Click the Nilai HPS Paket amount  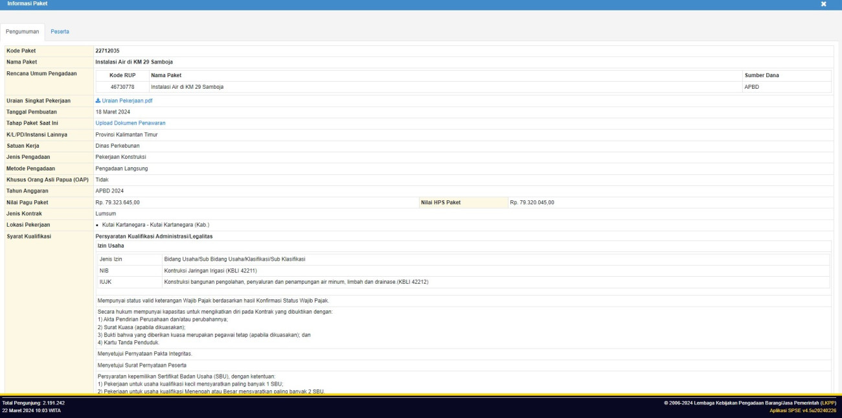(x=532, y=203)
